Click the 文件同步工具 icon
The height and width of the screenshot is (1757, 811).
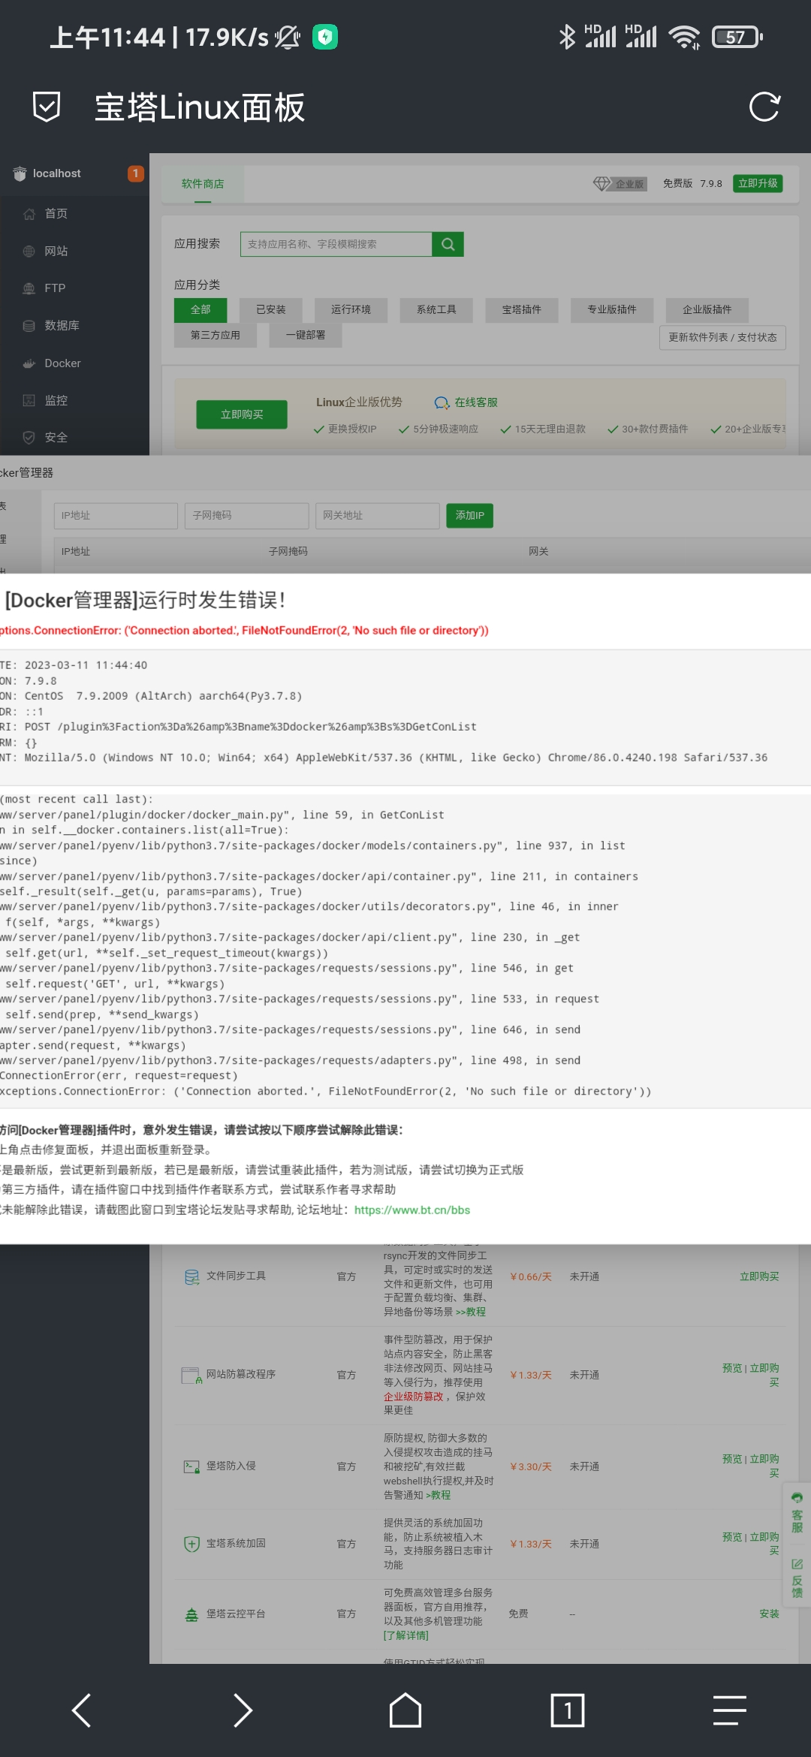click(192, 1276)
